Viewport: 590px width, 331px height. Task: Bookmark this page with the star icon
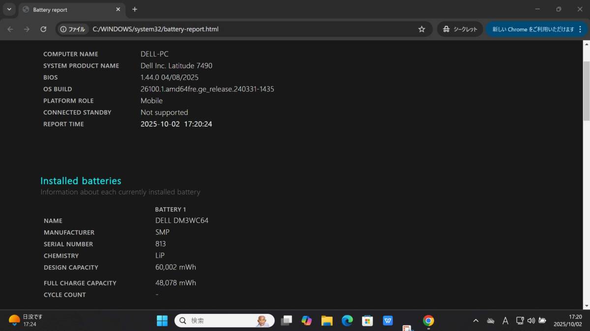tap(421, 29)
